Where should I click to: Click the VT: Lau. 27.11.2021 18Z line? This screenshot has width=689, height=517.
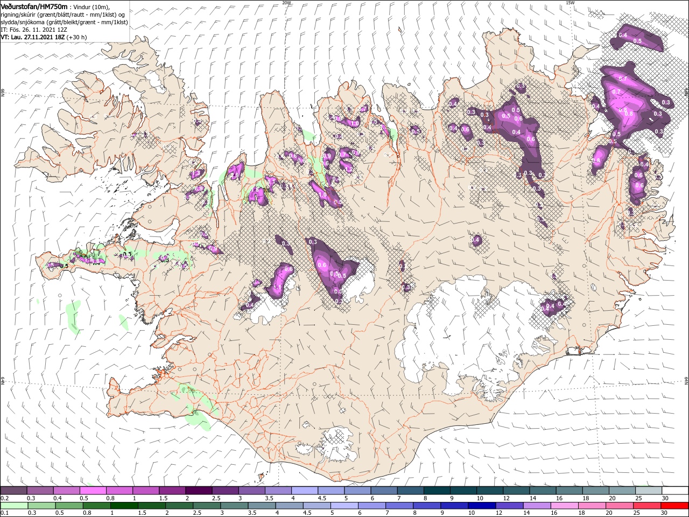pos(44,37)
